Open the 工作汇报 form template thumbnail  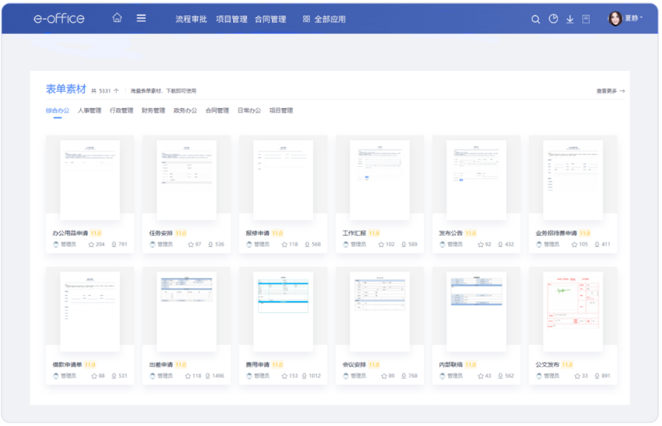tap(379, 180)
